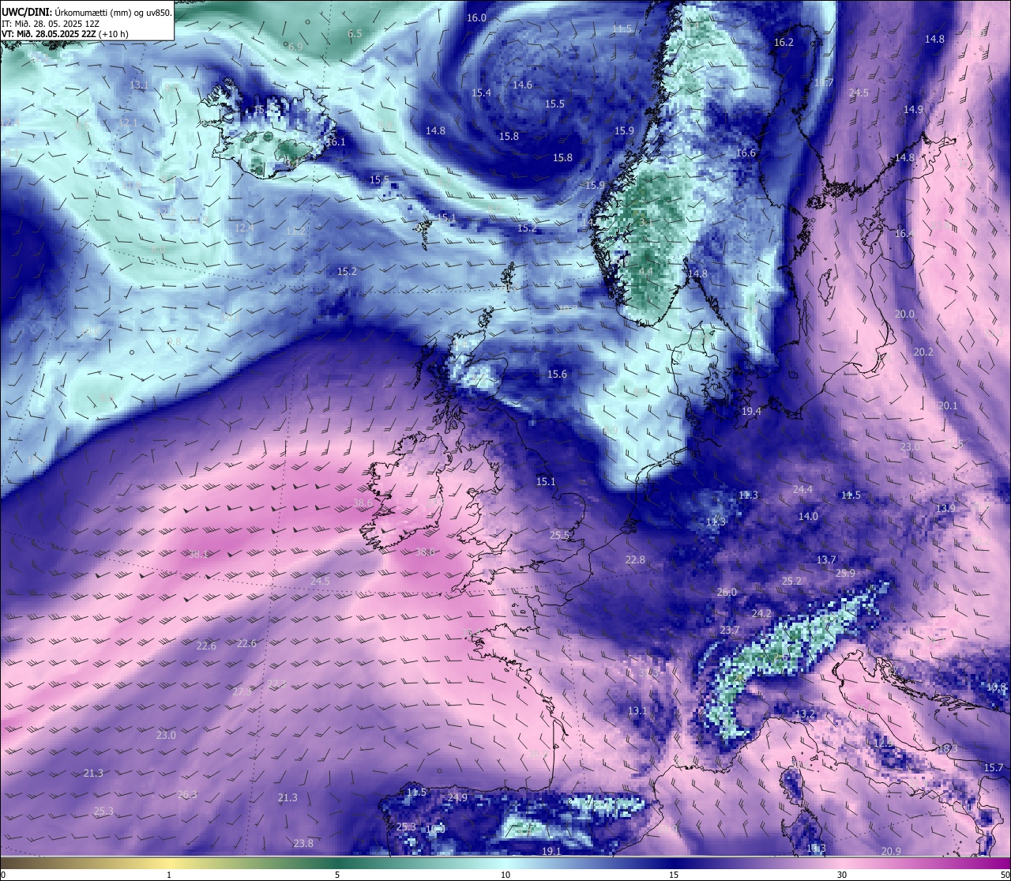This screenshot has height=881, width=1011.
Task: Click the 25.9 value label
Action: (845, 573)
